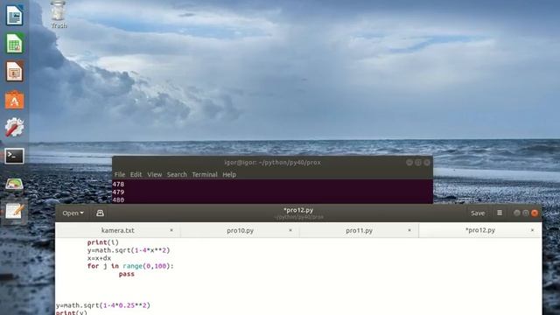
Task: Click the pass statement in editor
Action: 126,274
